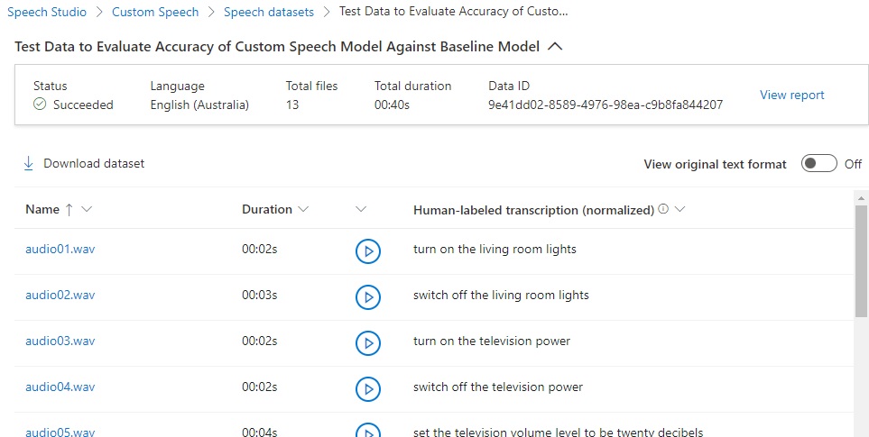Open the View report link

click(791, 95)
